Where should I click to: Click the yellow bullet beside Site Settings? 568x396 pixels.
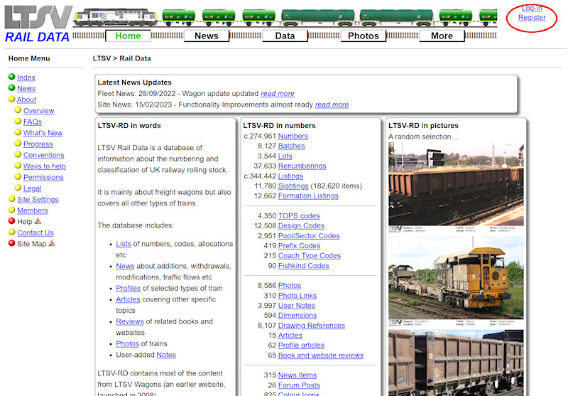(11, 199)
